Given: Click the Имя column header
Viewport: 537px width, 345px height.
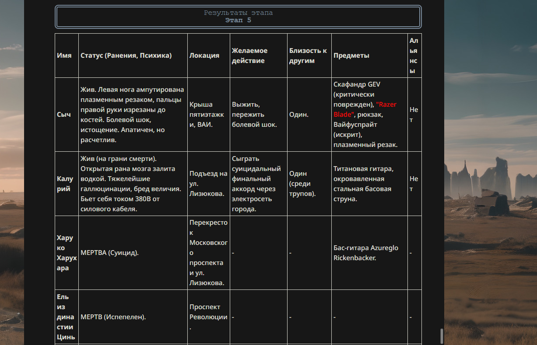Looking at the screenshot, I should pos(67,56).
